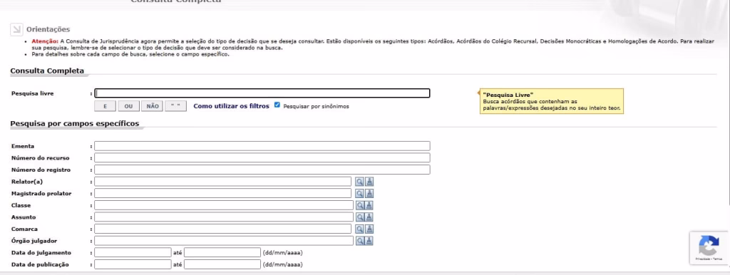Click the Relator(a) text field
The width and height of the screenshot is (730, 275).
[223, 182]
